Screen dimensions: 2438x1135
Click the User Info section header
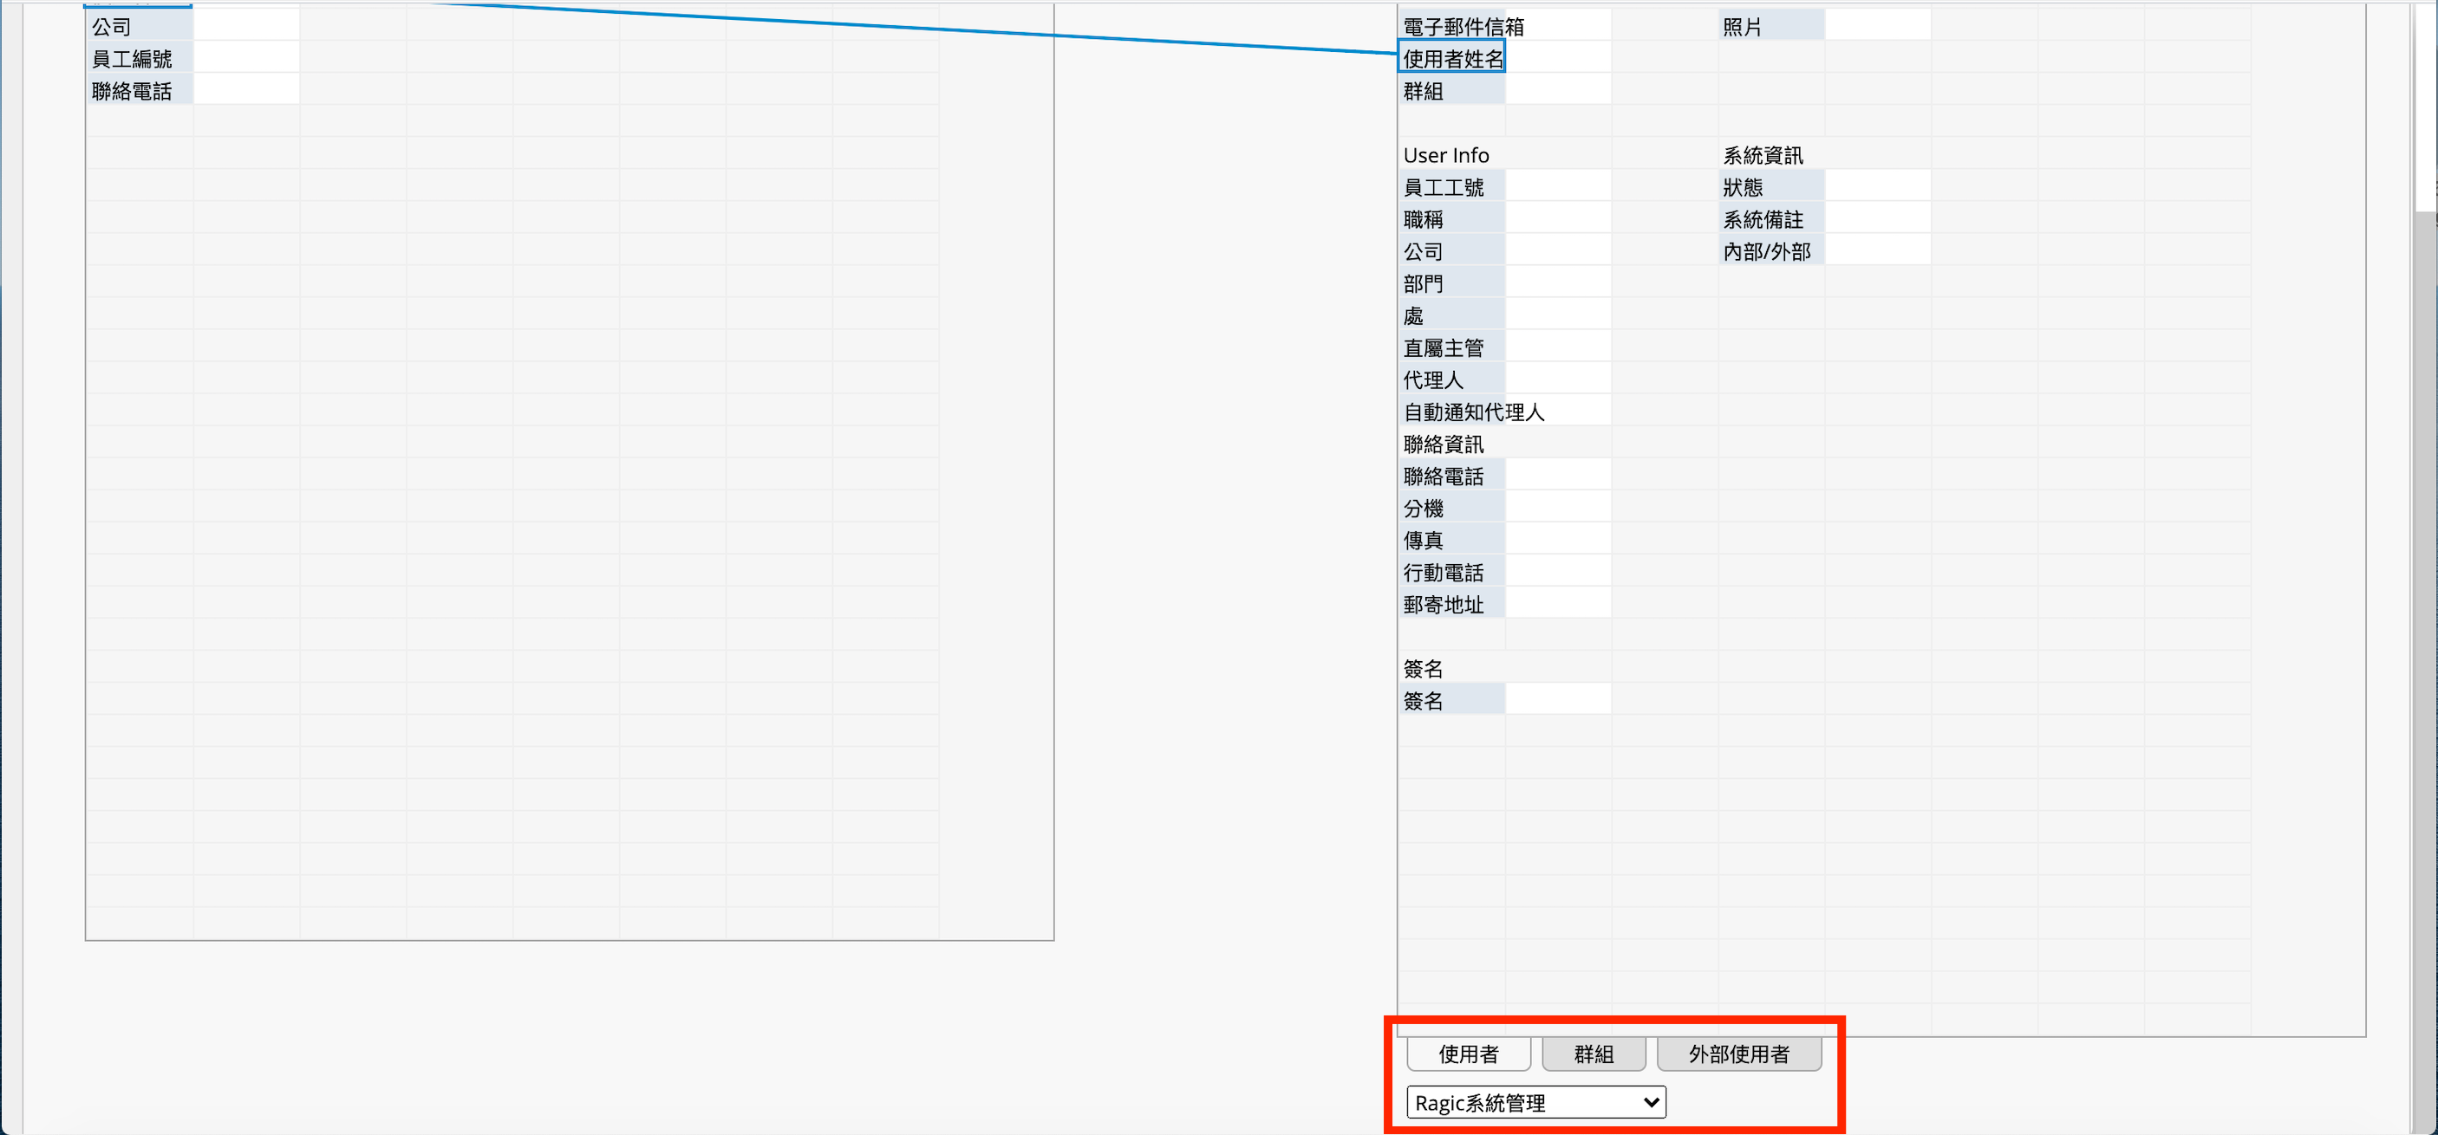[1445, 155]
